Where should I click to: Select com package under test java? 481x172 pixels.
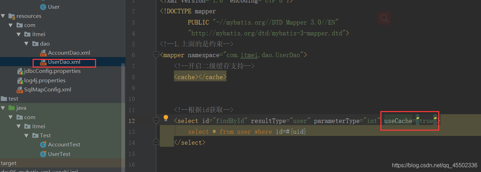coord(30,117)
